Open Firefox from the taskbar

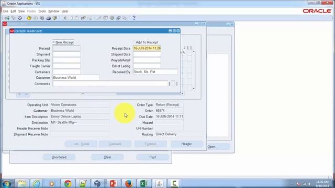129,183
